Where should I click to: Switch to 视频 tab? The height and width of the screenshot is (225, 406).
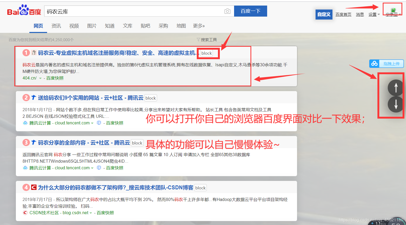point(74,26)
